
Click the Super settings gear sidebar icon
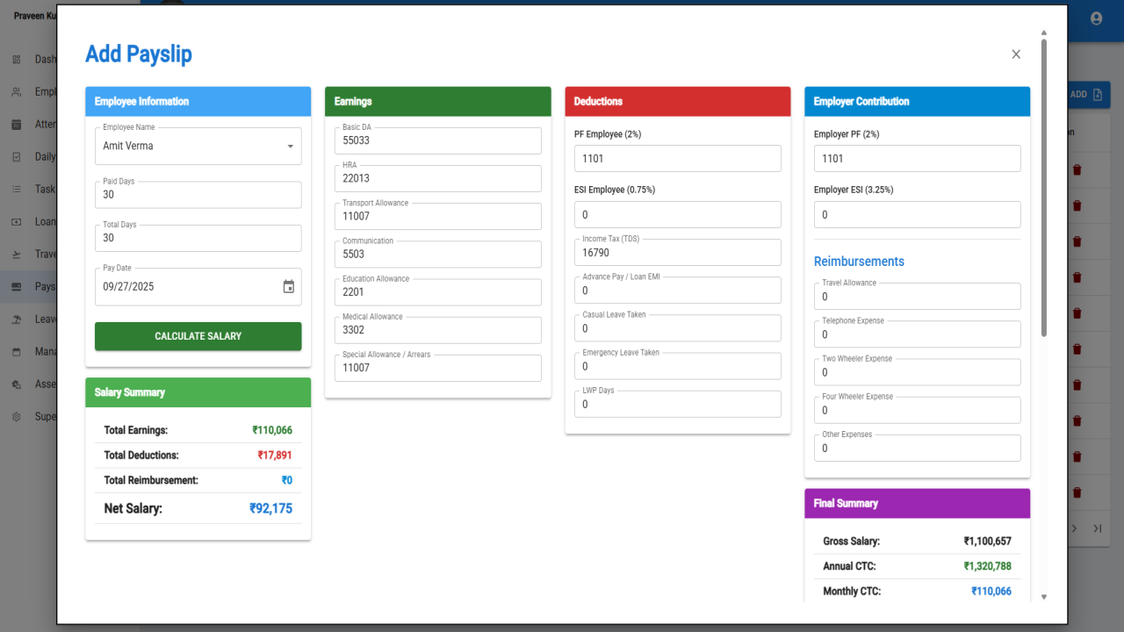click(16, 417)
